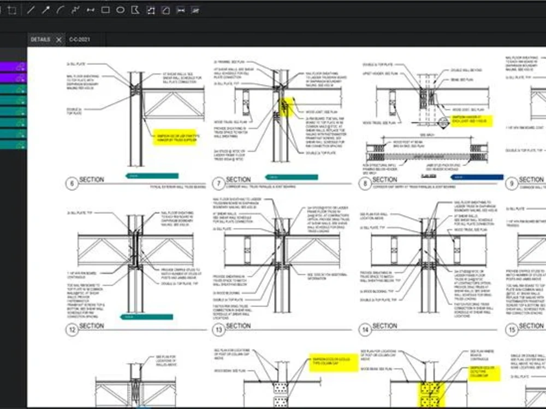Toggle visibility on the first teal takeoff item
546x409 pixels.
pyautogui.click(x=20, y=89)
